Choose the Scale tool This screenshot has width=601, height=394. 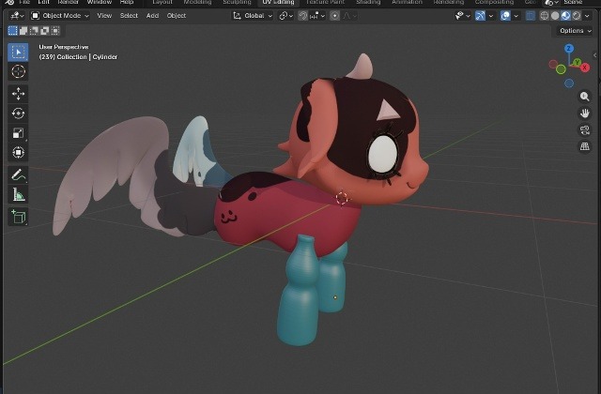[x=18, y=133]
